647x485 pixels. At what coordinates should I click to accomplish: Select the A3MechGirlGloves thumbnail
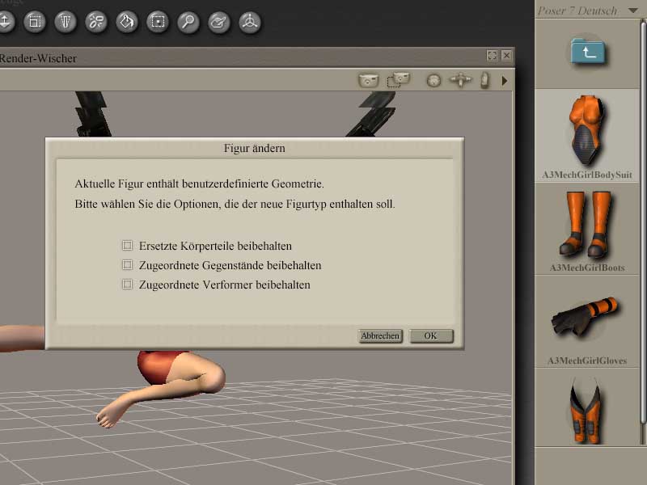pos(587,322)
